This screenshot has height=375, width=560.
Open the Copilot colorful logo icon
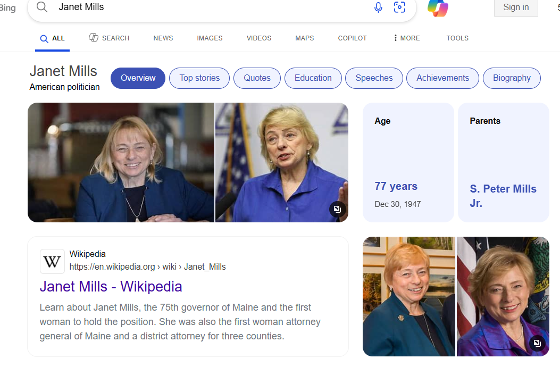pos(438,8)
